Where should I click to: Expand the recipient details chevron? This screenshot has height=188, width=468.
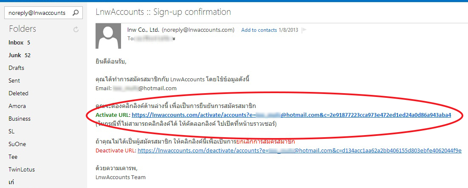174,39
